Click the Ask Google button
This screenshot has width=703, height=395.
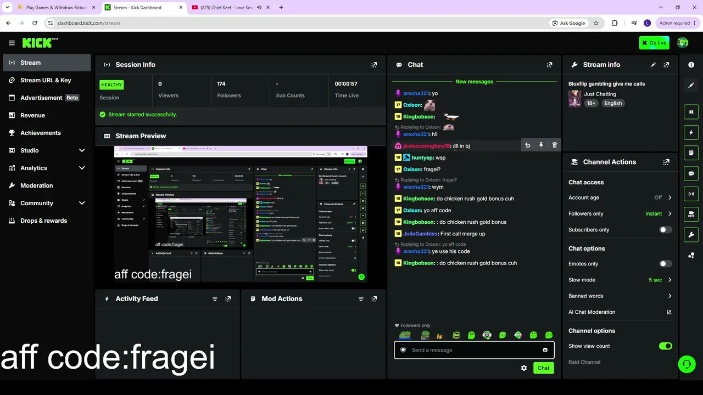568,23
